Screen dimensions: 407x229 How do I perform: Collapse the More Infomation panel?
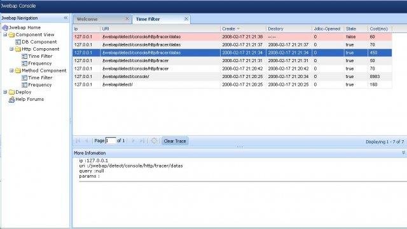point(403,153)
